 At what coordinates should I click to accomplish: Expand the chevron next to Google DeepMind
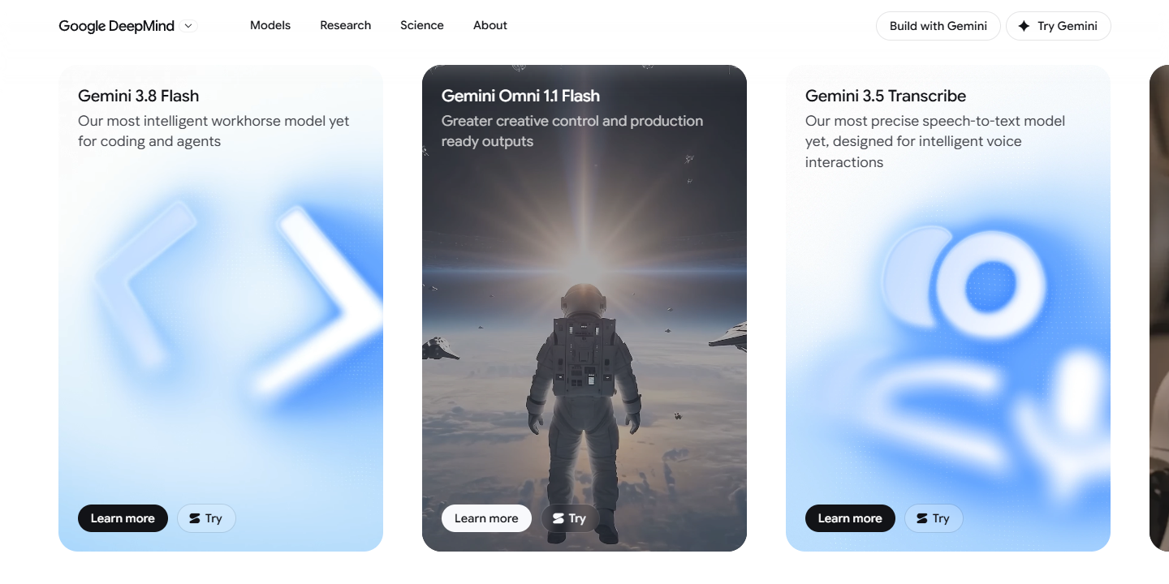[x=188, y=26]
